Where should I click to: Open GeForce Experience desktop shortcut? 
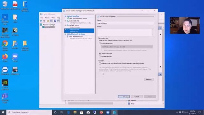pyautogui.click(x=5, y=85)
